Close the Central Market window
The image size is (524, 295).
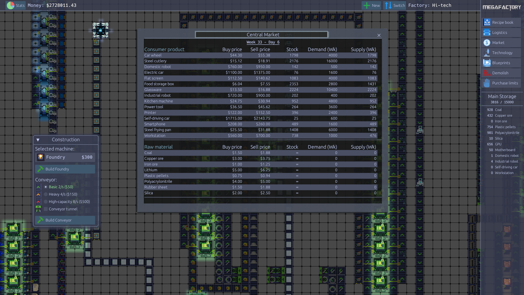coord(379,35)
